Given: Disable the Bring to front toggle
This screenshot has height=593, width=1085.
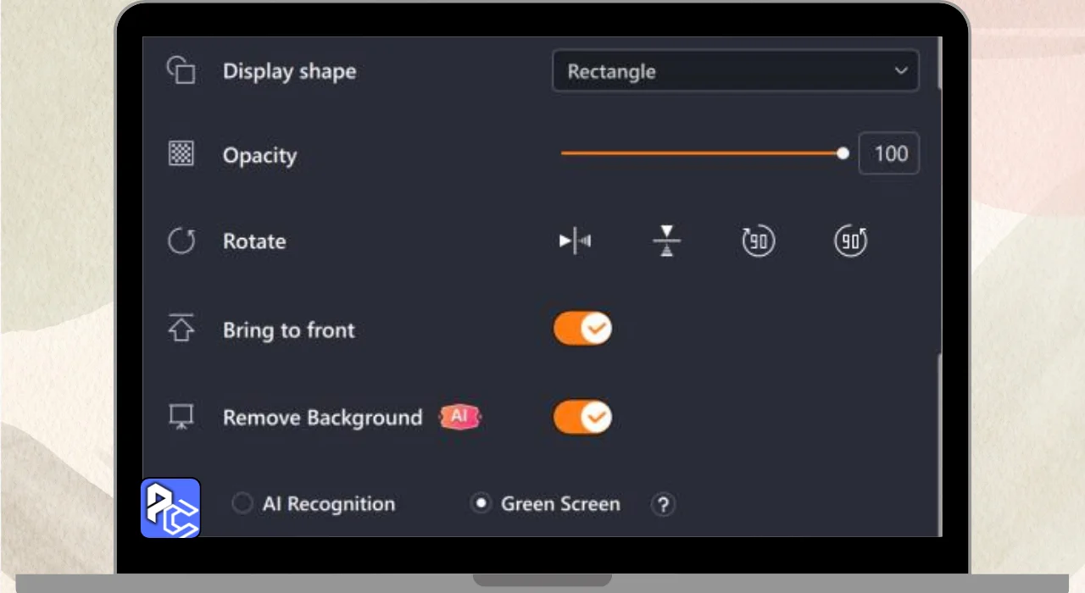Looking at the screenshot, I should click(582, 329).
